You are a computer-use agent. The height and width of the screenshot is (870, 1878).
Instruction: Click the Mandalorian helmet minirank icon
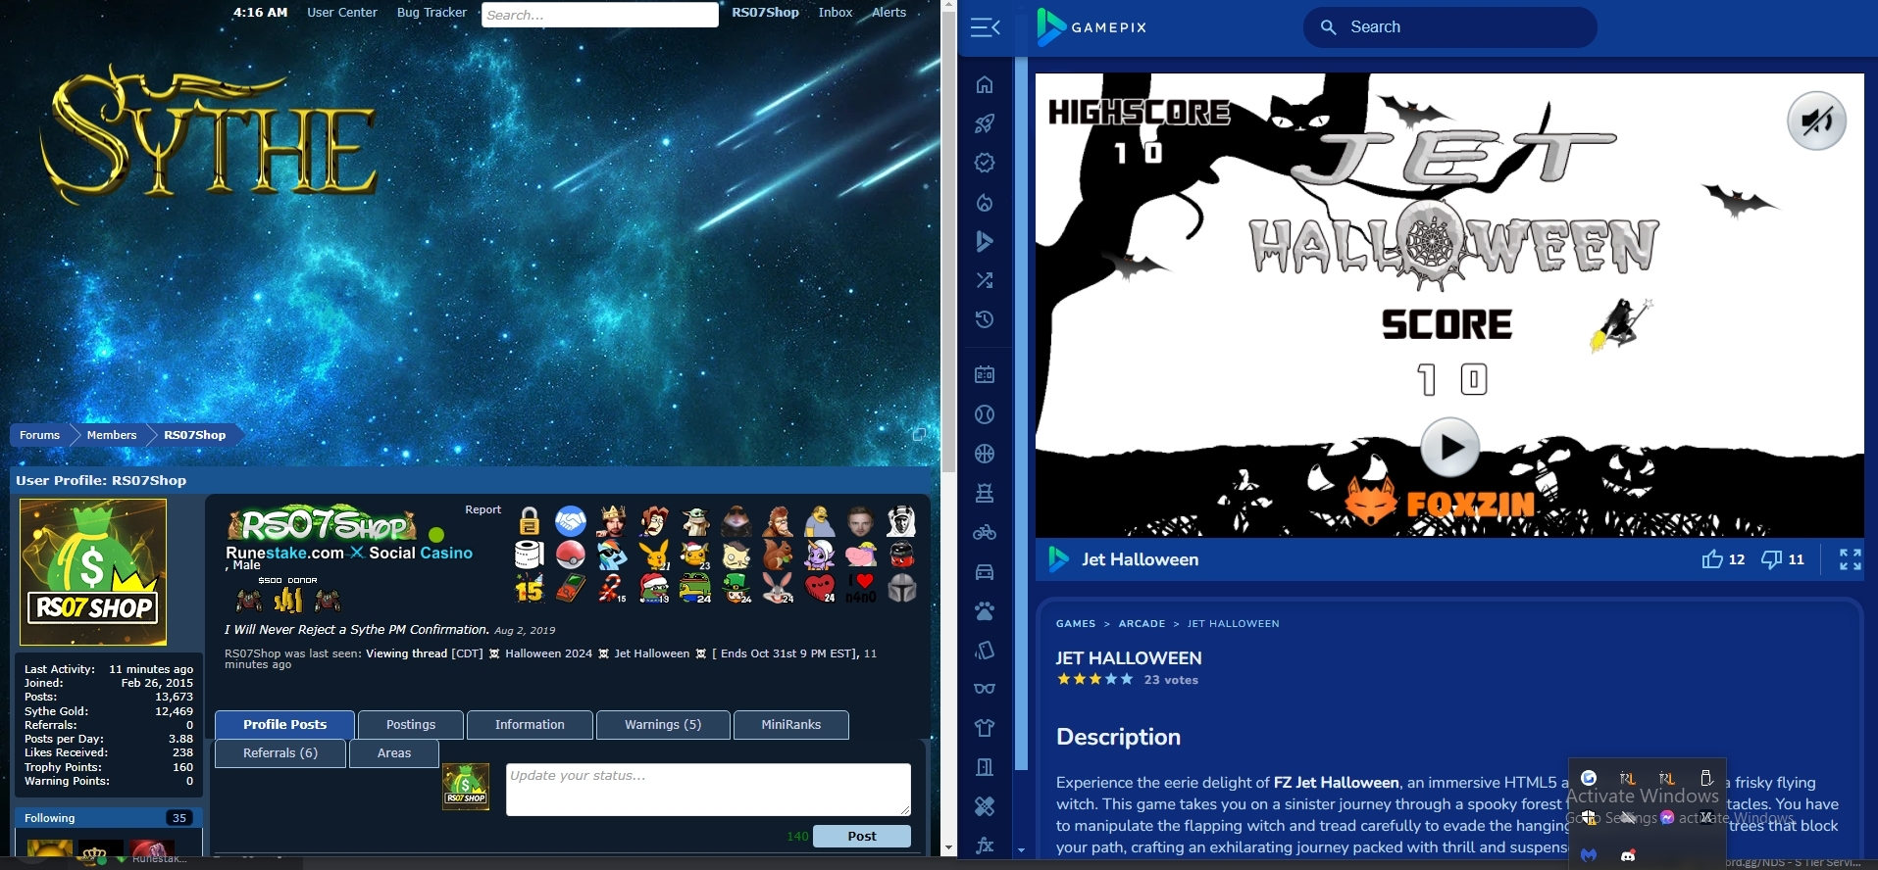tap(902, 588)
